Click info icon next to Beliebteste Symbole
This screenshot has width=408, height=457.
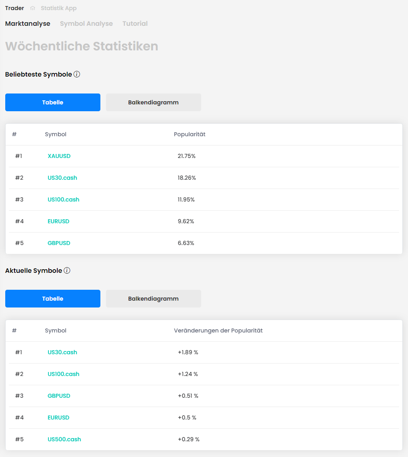77,74
